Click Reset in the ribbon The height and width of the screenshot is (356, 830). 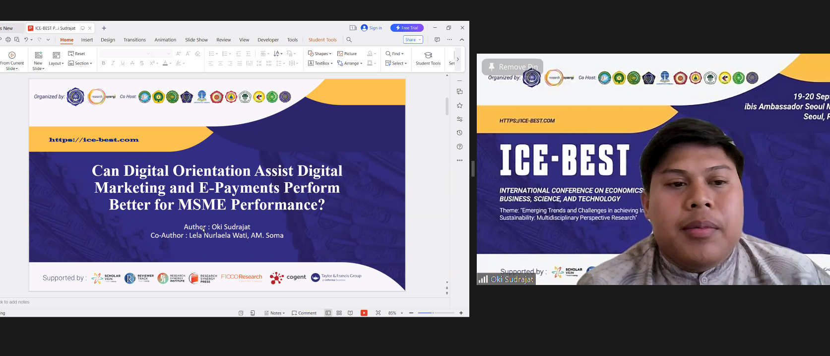[x=76, y=54]
